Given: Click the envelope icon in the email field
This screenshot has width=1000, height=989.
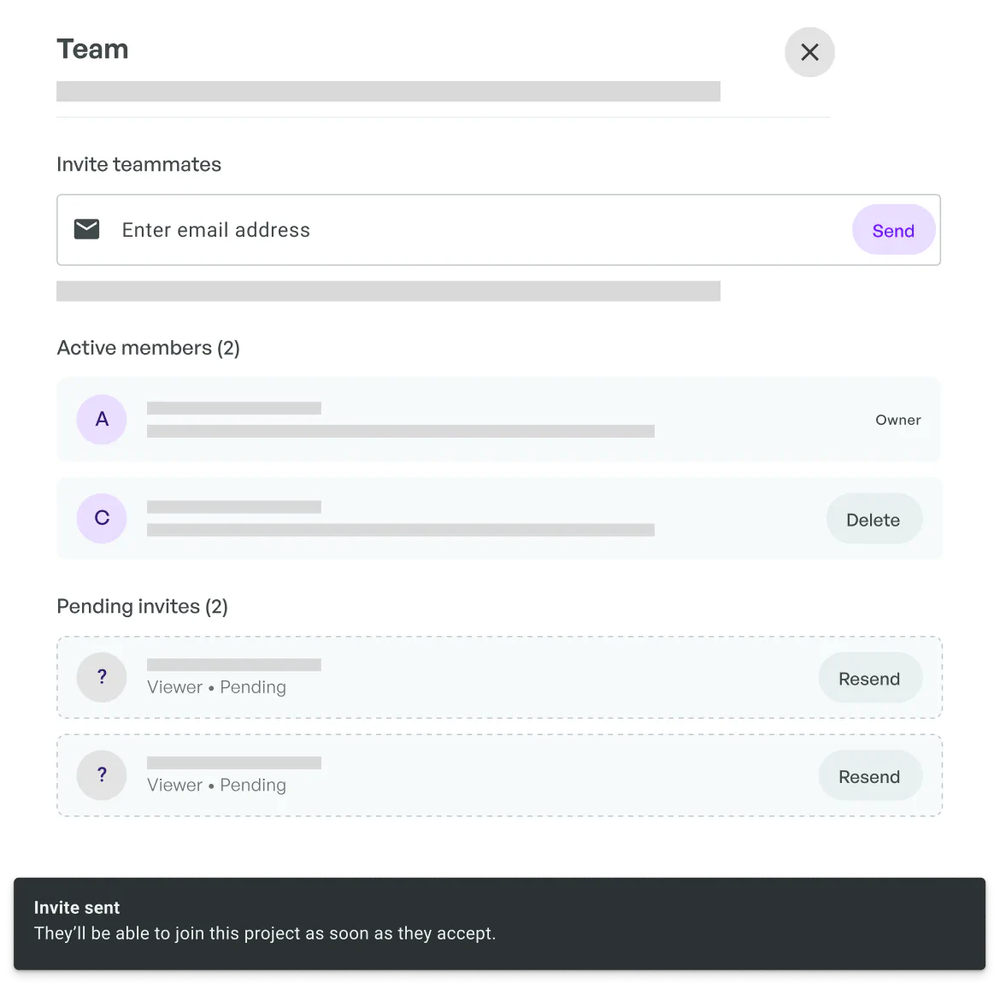Looking at the screenshot, I should coord(86,228).
